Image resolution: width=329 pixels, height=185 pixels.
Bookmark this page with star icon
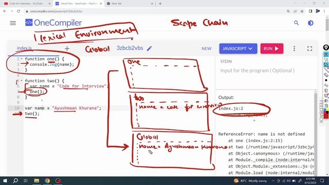point(302,11)
